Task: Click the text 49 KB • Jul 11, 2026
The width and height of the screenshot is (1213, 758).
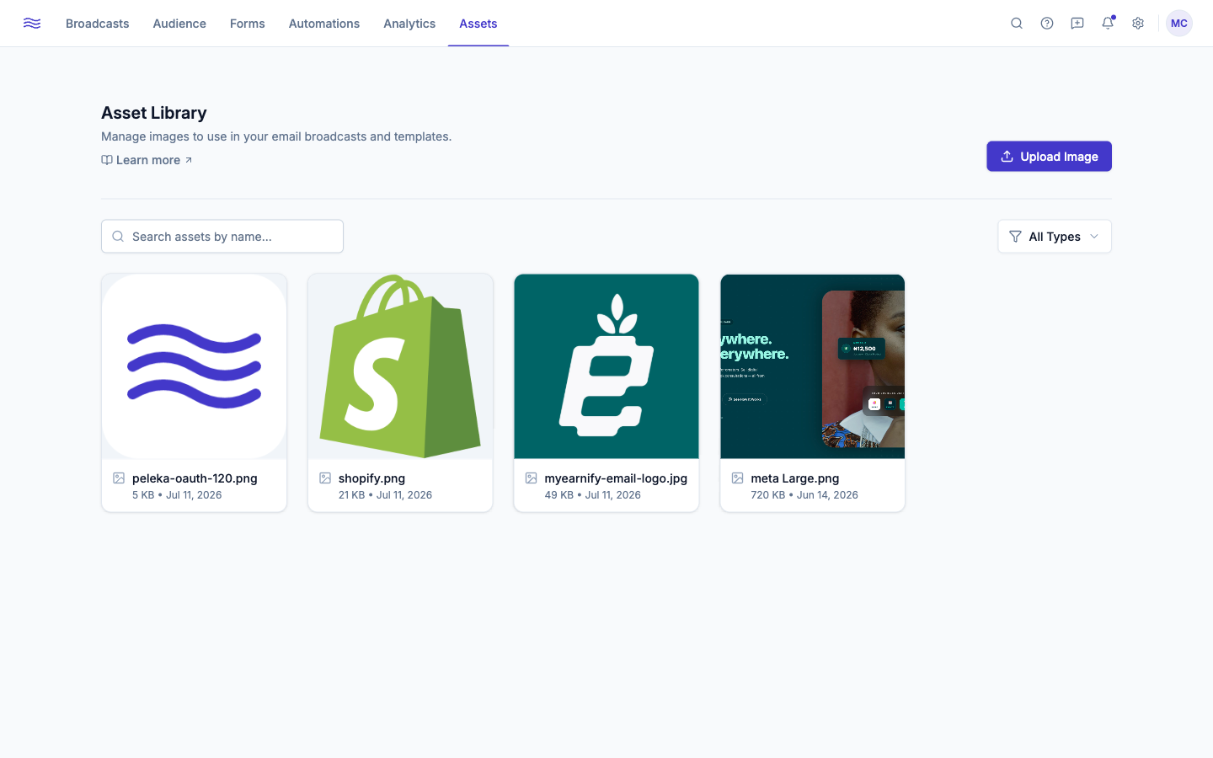Action: 593,495
